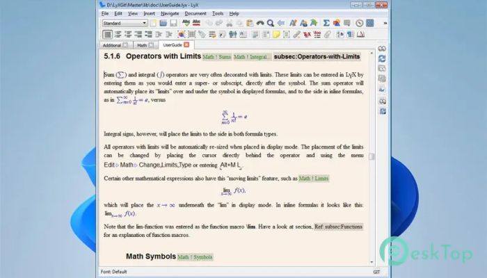Click the Insert Index Entry icon
487x278 pixels.
tap(233, 35)
